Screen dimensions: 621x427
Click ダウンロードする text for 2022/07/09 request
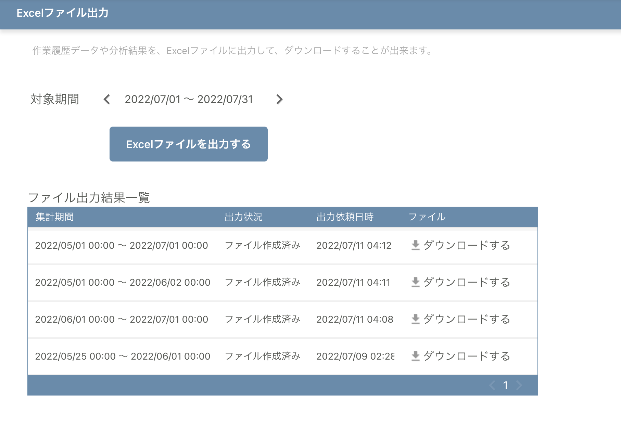click(467, 356)
